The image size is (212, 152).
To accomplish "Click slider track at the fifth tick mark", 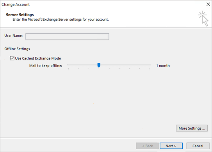I will (x=109, y=65).
